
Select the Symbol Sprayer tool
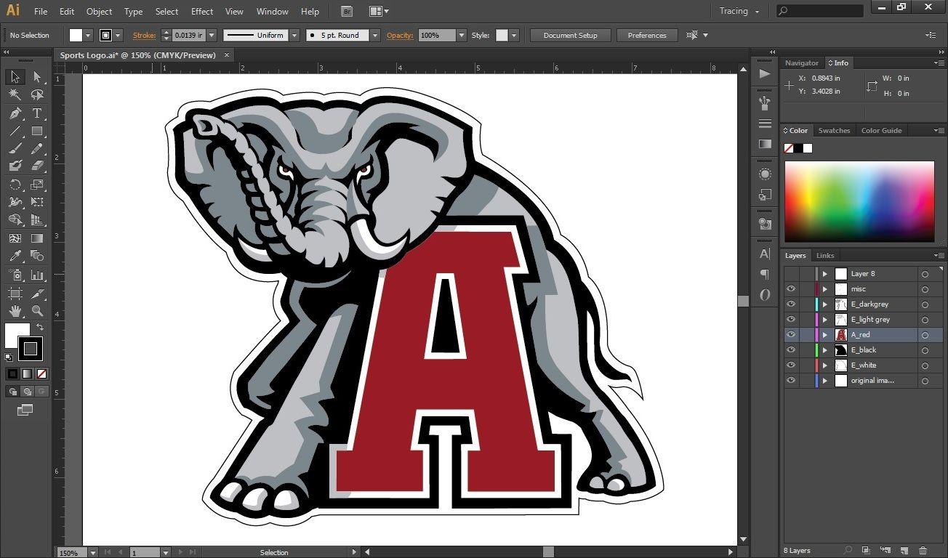click(15, 275)
